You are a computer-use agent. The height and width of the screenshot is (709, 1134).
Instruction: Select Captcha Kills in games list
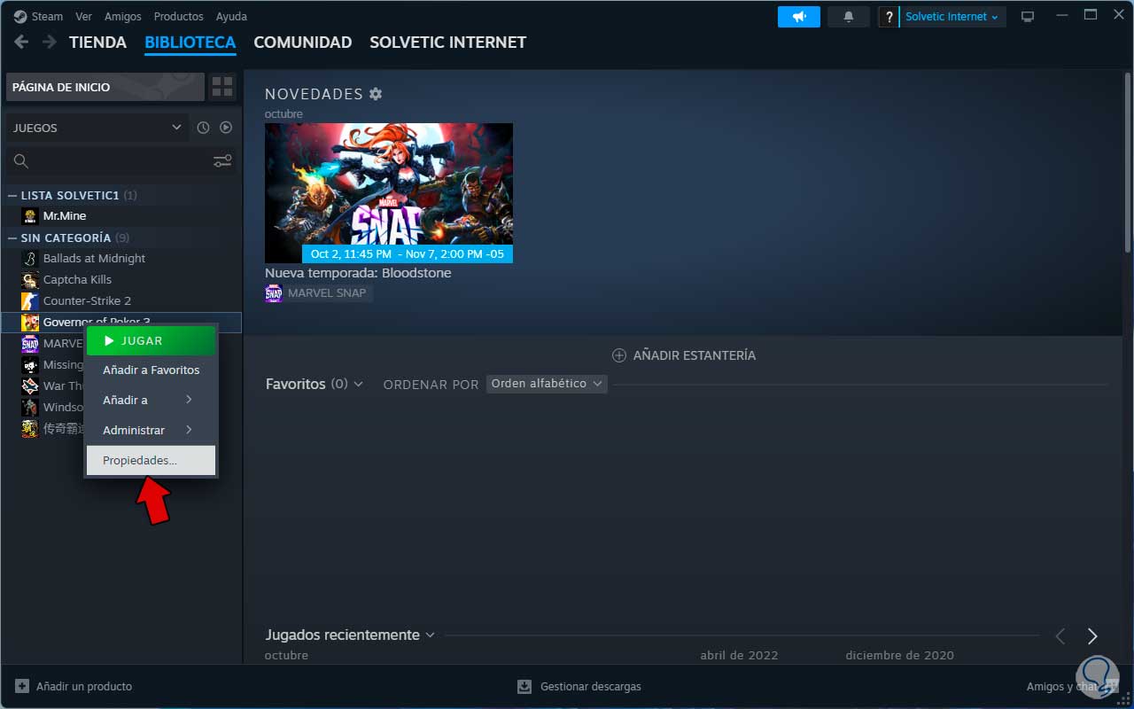(78, 279)
